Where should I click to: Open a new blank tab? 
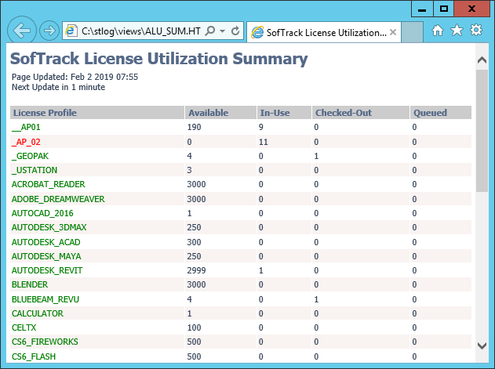click(413, 32)
